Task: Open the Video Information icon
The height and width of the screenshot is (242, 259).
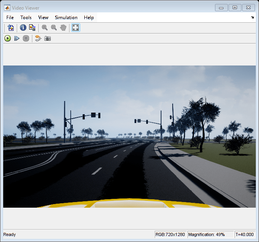Action: click(x=23, y=28)
